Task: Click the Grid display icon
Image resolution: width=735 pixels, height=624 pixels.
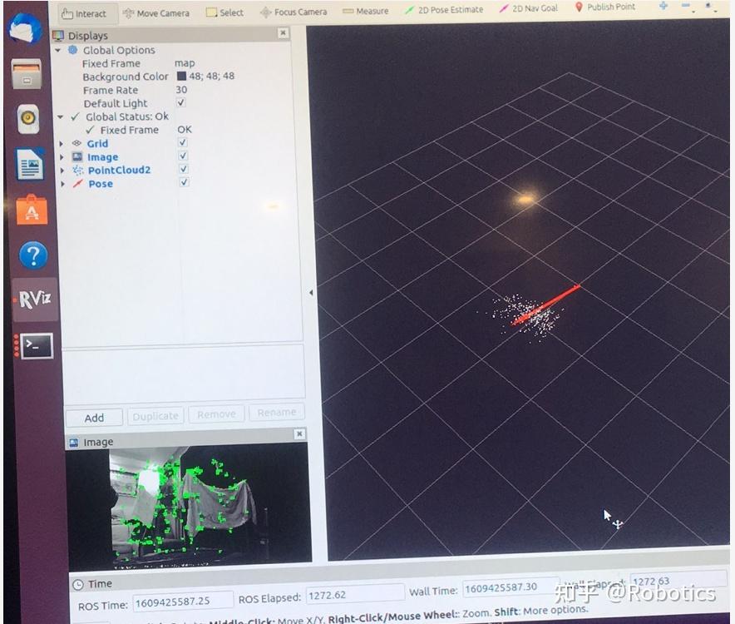Action: pos(76,143)
